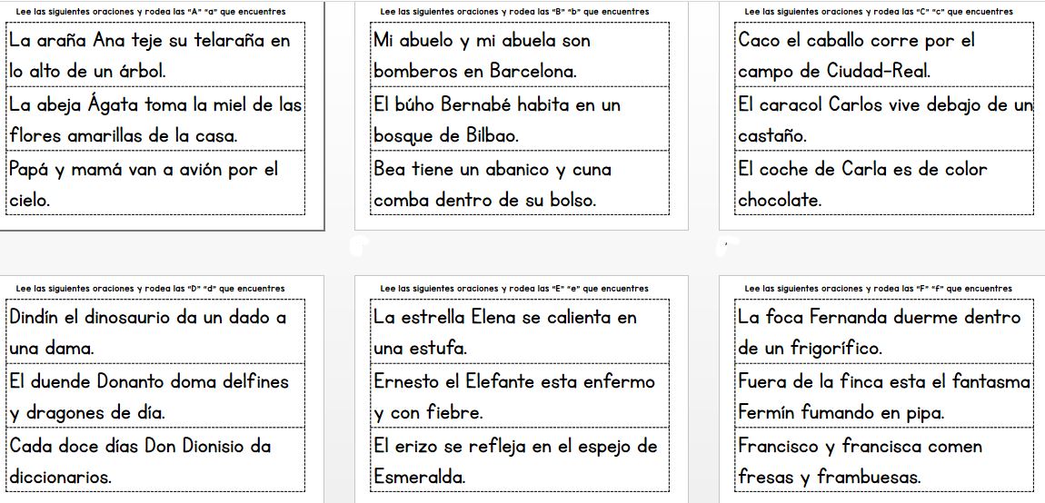The image size is (1045, 503).
Task: Click the line "La foca Fernanda duerme dentro"
Action: click(879, 317)
